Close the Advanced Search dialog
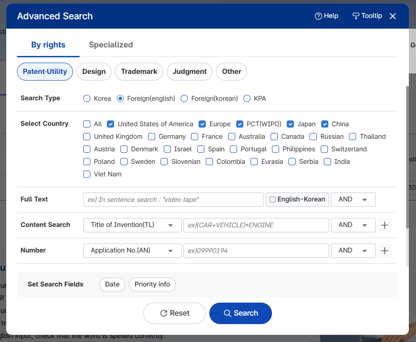 [393, 16]
